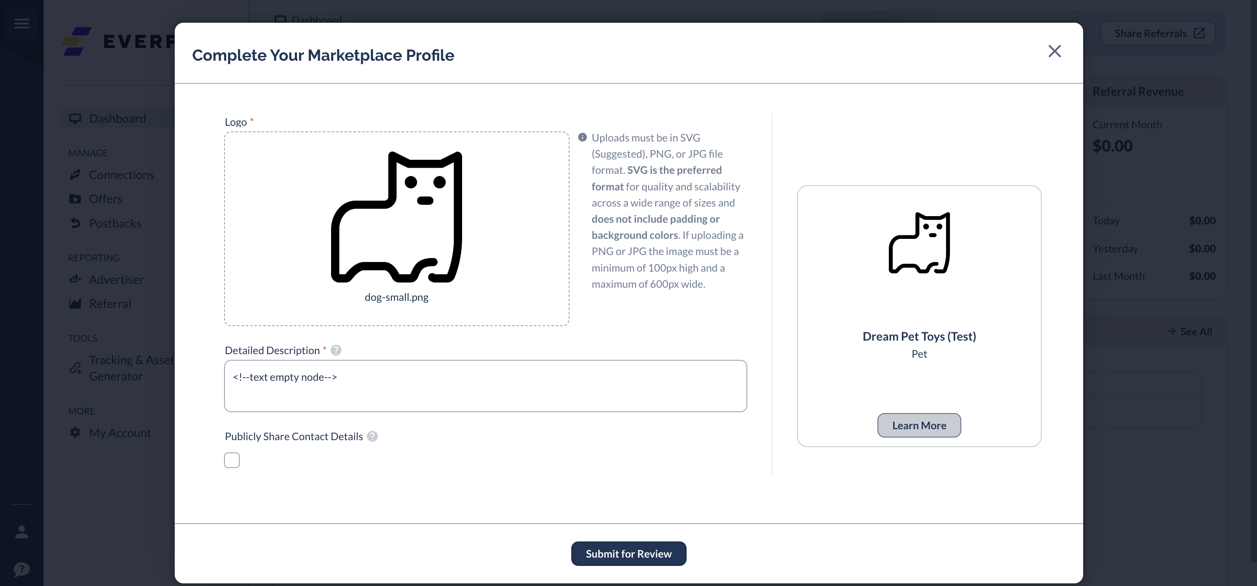
Task: Open Postbacks in the sidebar
Action: pos(115,223)
